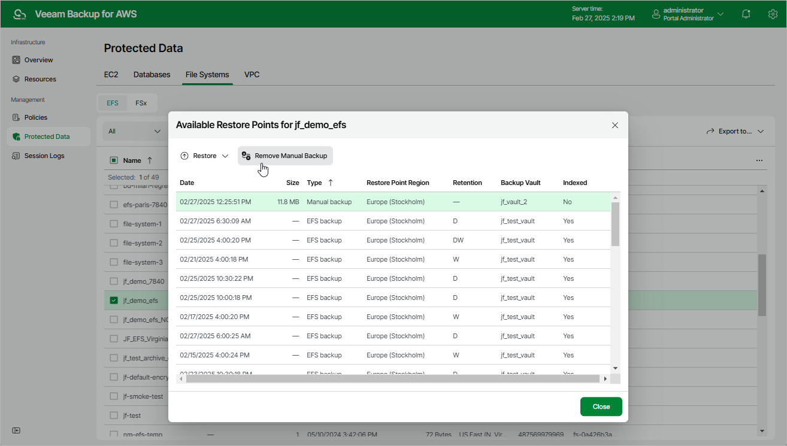Switch to the Databases tab

pos(152,75)
